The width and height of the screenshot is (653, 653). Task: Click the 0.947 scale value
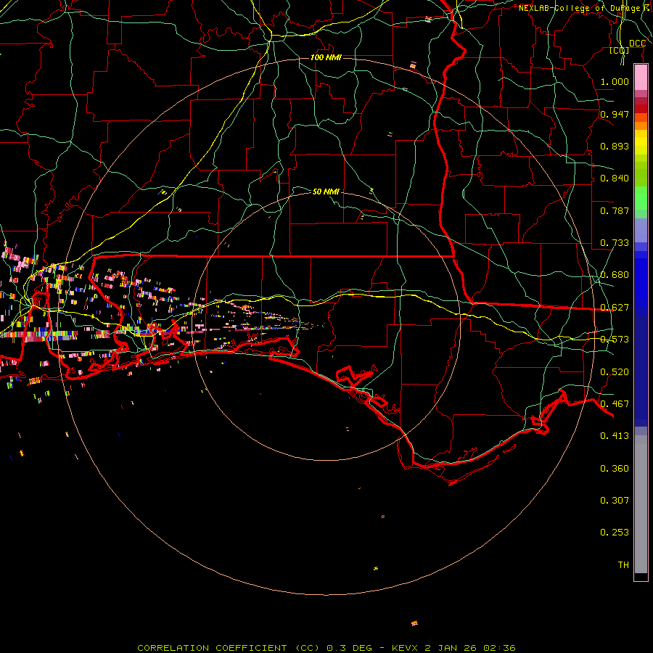pos(615,115)
